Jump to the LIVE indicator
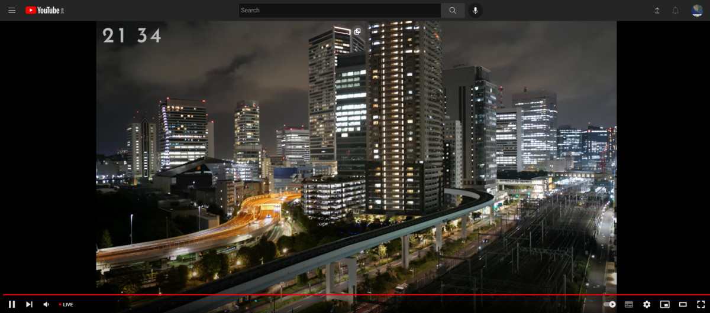Image resolution: width=710 pixels, height=313 pixels. [66, 305]
